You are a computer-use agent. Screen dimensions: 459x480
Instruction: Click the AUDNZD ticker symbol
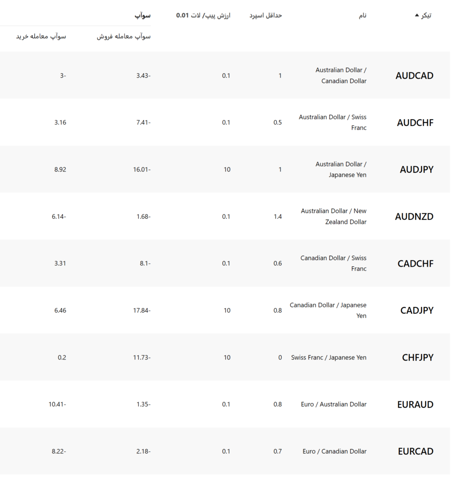pyautogui.click(x=414, y=217)
